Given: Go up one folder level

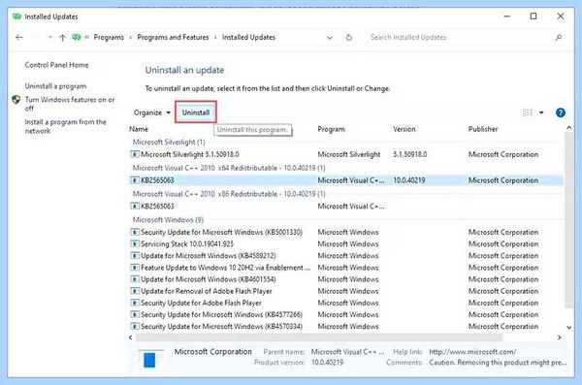Looking at the screenshot, I should [62, 38].
